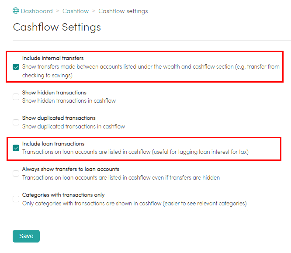Click Always show transfers to loan accounts label
This screenshot has height=253, width=291.
(71, 169)
